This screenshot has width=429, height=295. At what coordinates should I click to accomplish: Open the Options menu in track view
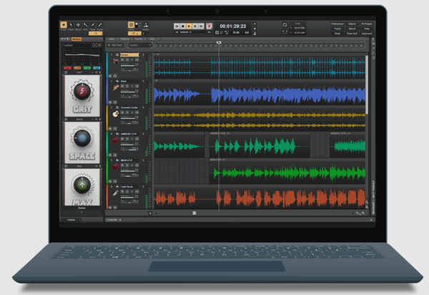(126, 39)
